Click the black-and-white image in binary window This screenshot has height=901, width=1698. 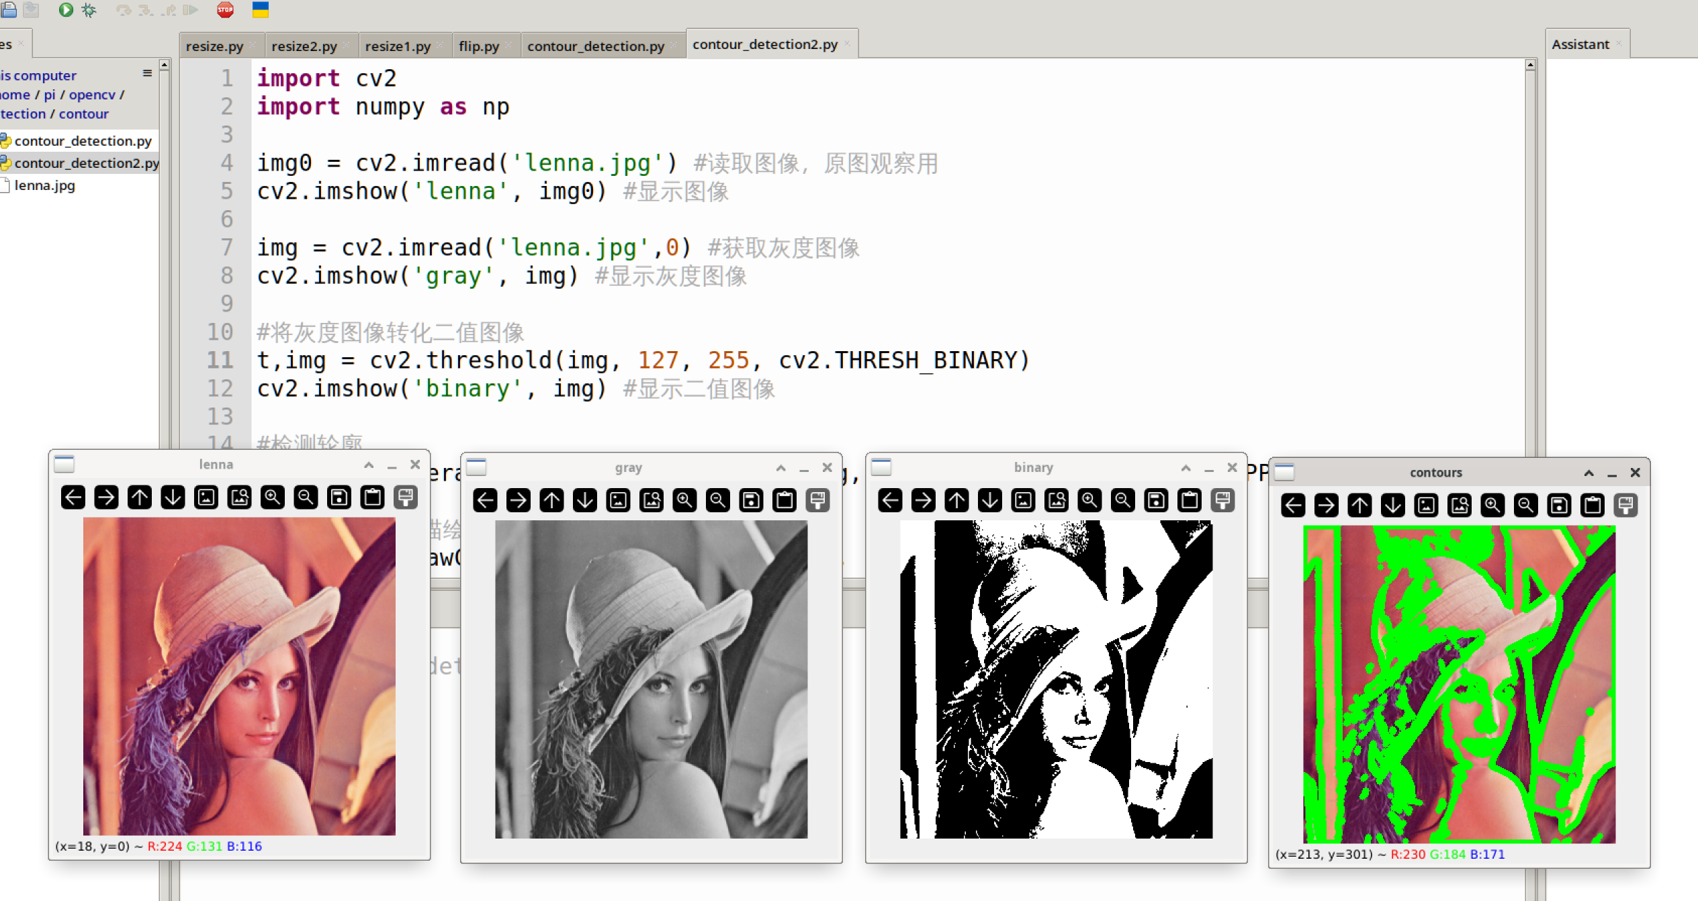point(1056,679)
